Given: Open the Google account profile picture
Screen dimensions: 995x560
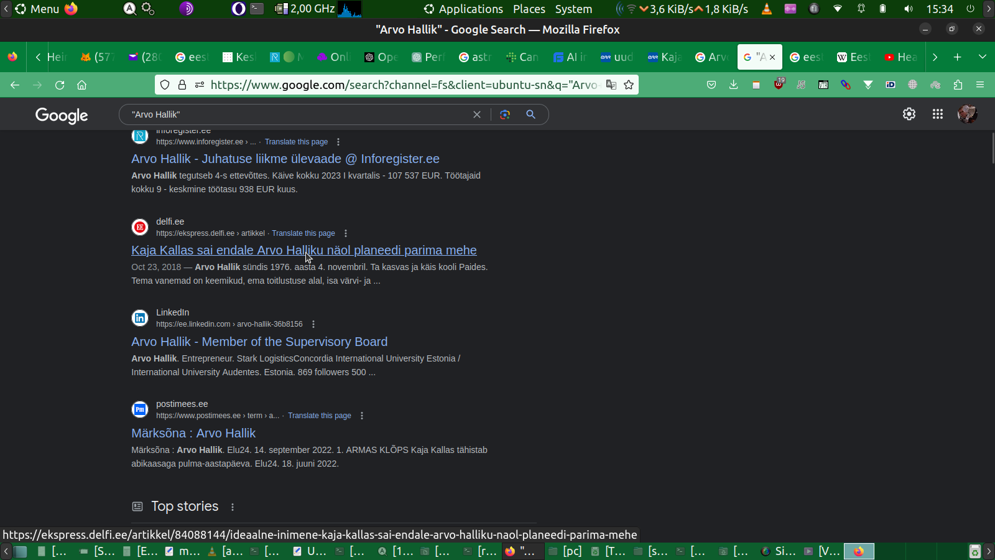Looking at the screenshot, I should (968, 114).
